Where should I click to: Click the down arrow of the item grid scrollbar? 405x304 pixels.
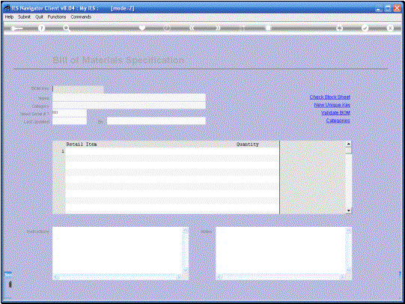pos(348,210)
